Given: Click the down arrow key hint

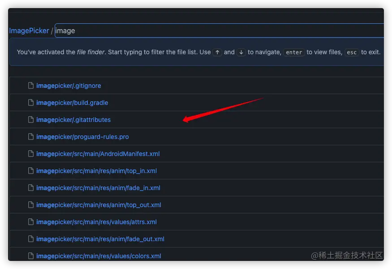Looking at the screenshot, I should 241,52.
